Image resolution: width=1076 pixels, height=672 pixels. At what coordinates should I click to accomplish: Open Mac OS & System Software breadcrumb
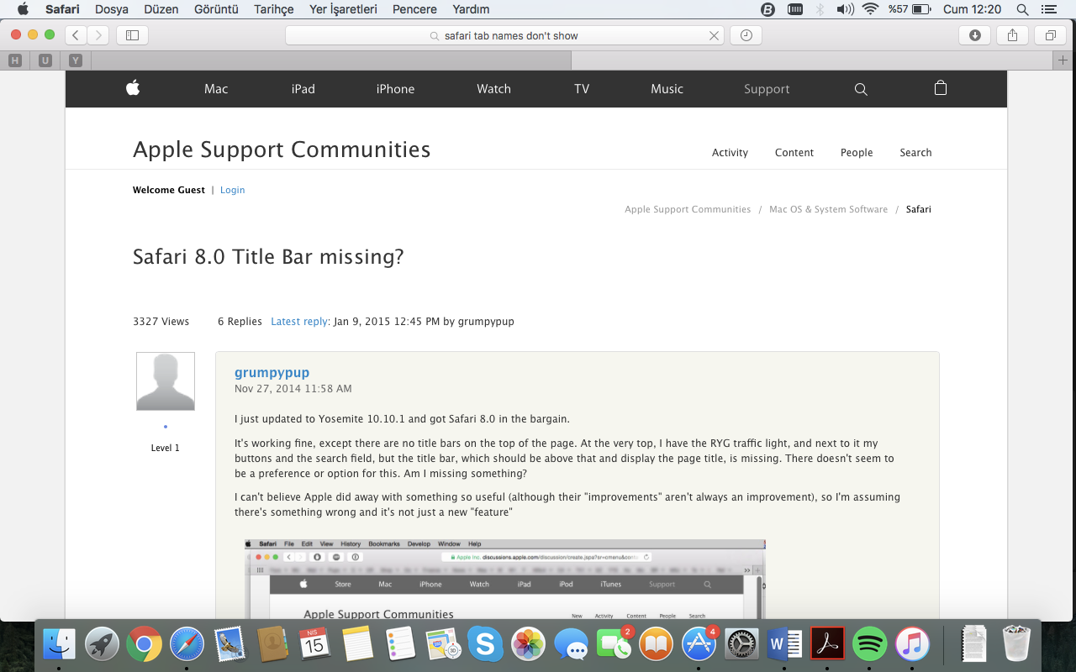829,209
